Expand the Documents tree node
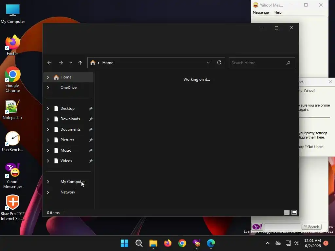 48,129
